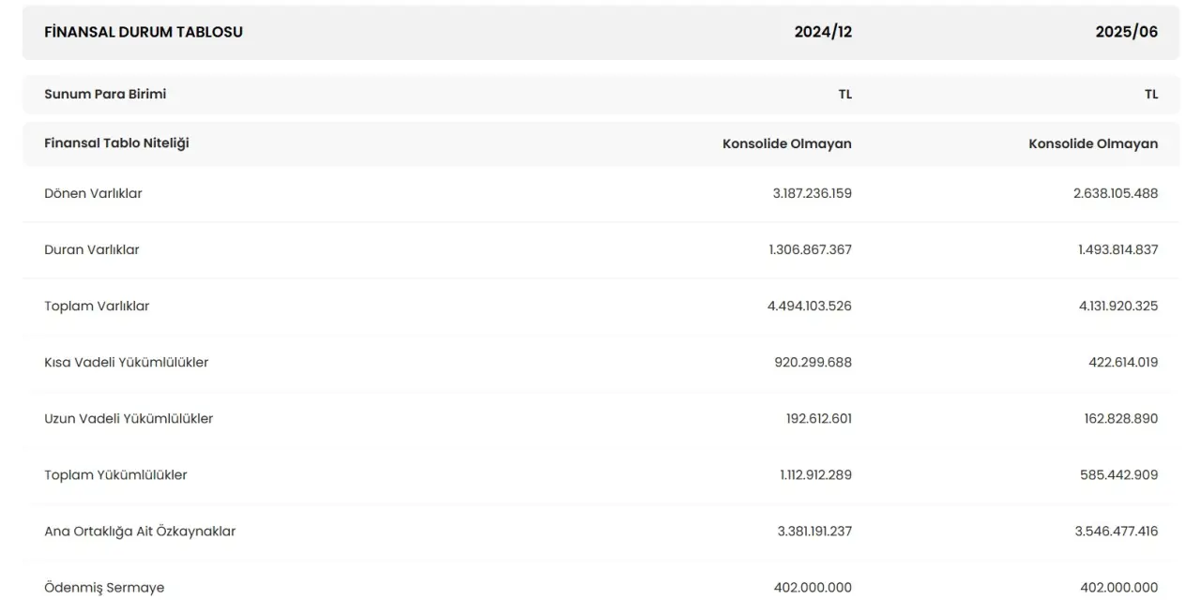Select the Toplam Yükümlülükler value 585.442.909
The width and height of the screenshot is (1201, 615).
click(1118, 474)
